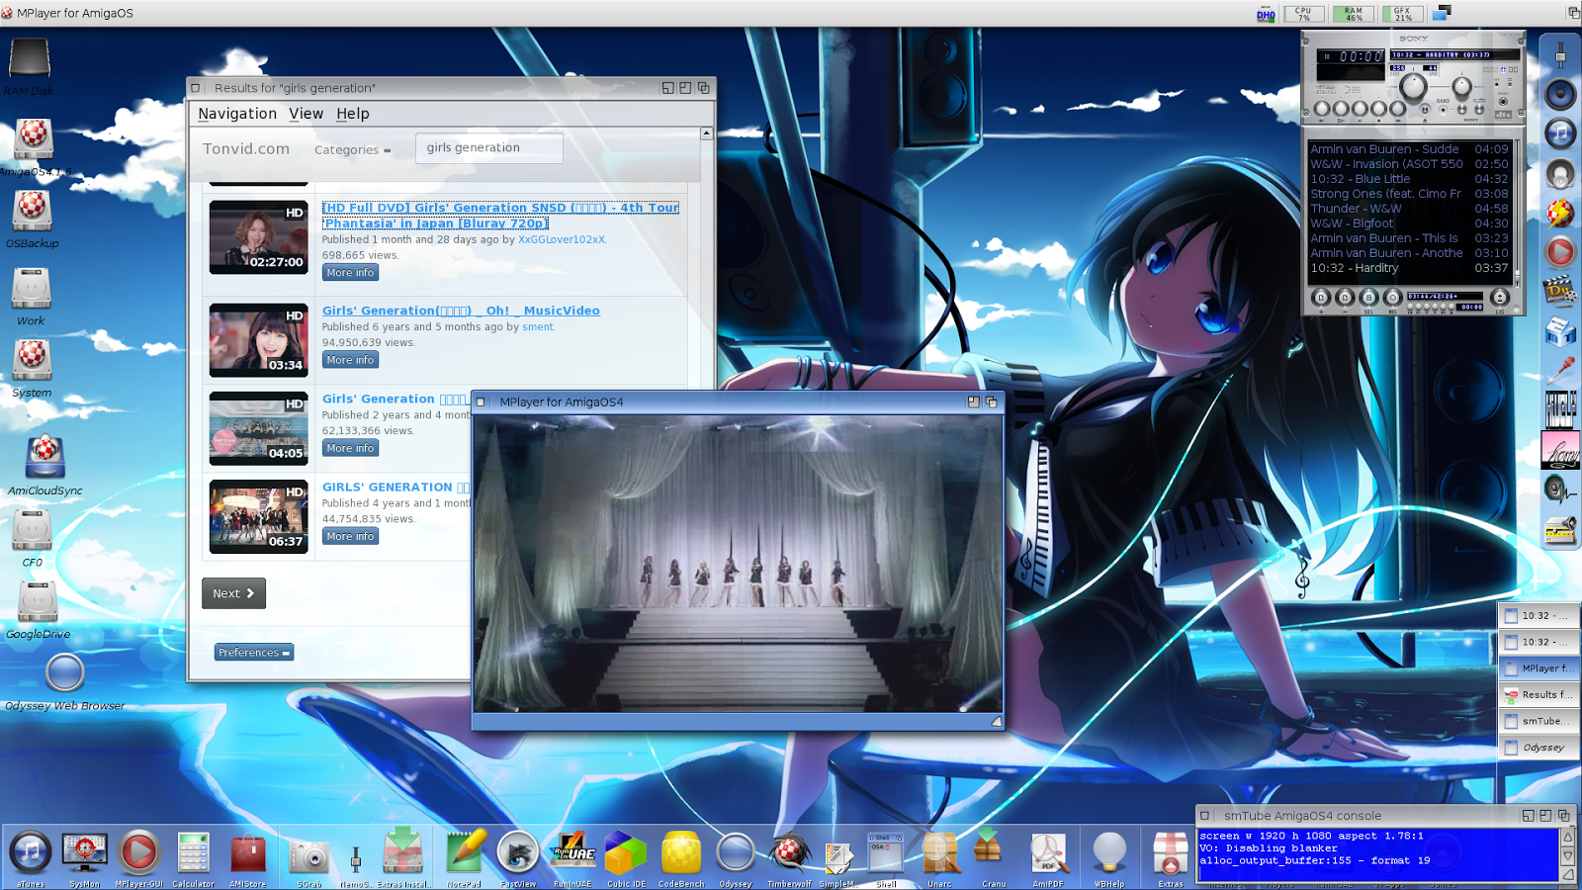Open AMIStore from the dock
This screenshot has height=890, width=1582.
(x=248, y=853)
